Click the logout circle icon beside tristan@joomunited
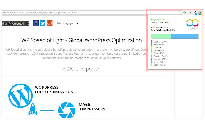 coord(27,23)
